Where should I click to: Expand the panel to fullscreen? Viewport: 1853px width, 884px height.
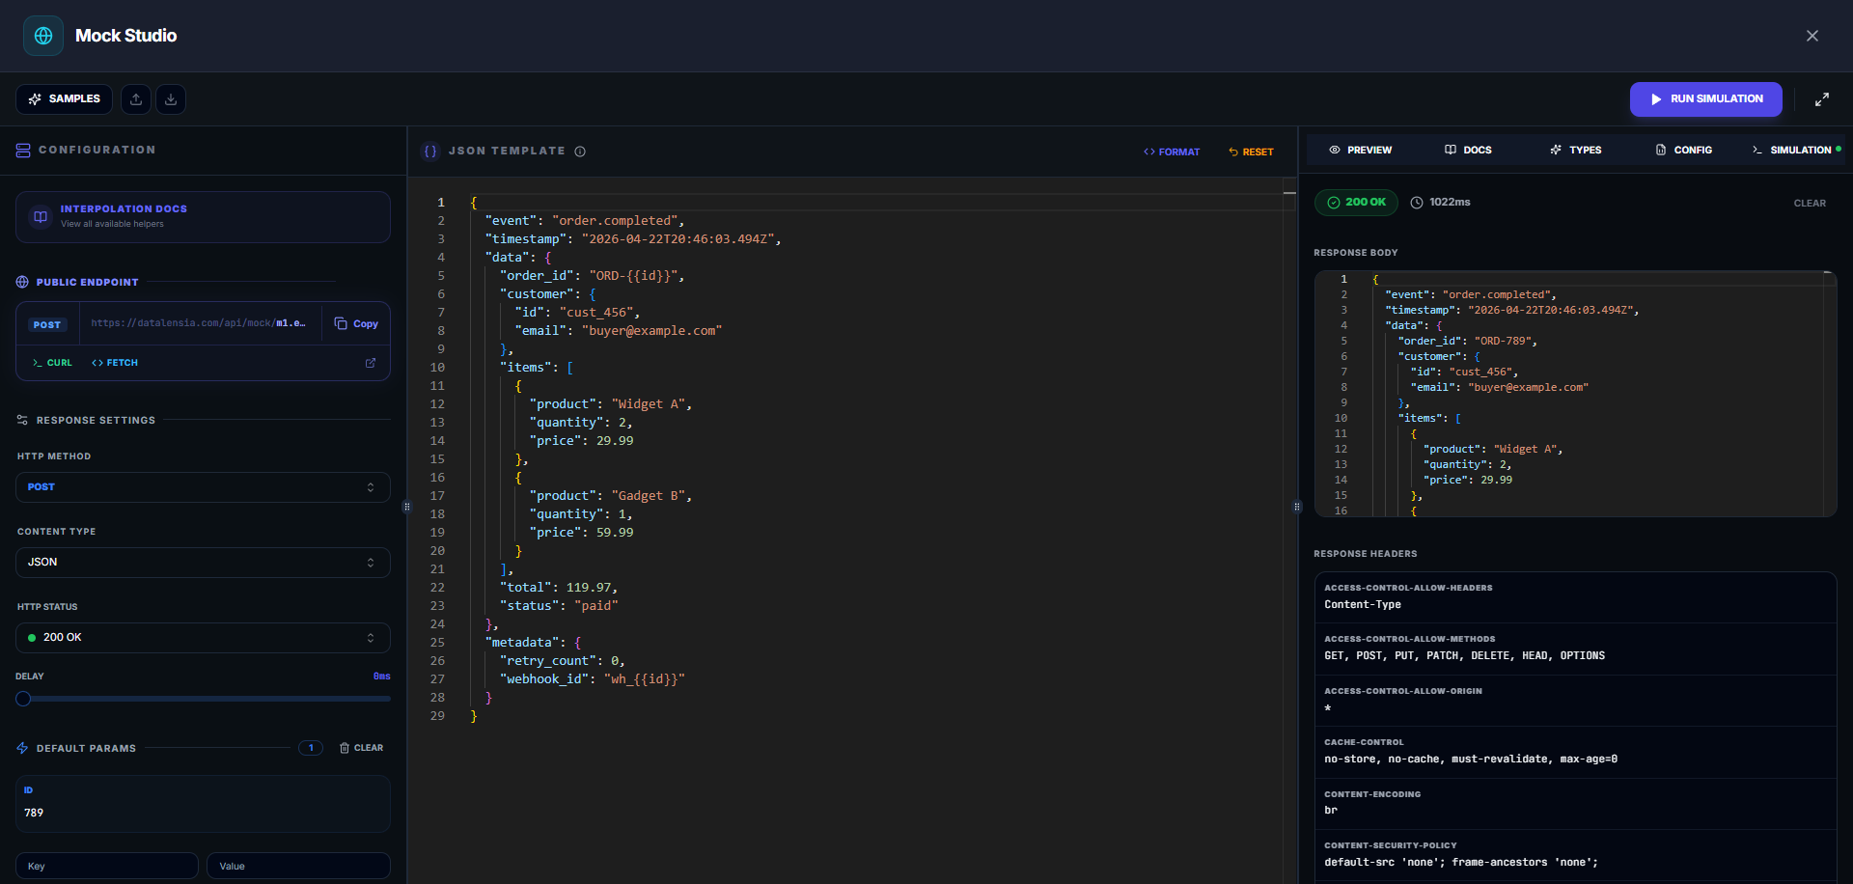(1822, 99)
